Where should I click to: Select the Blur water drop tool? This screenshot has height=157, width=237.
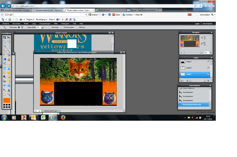click(4, 69)
